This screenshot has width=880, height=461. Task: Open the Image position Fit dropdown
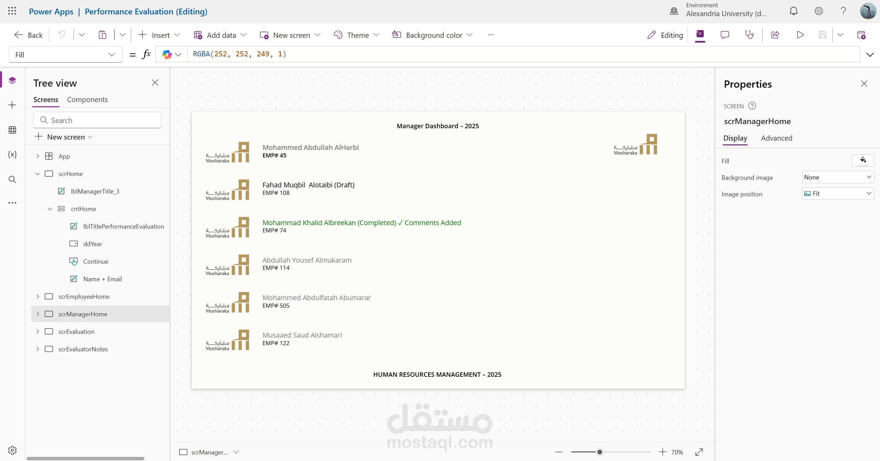(838, 194)
